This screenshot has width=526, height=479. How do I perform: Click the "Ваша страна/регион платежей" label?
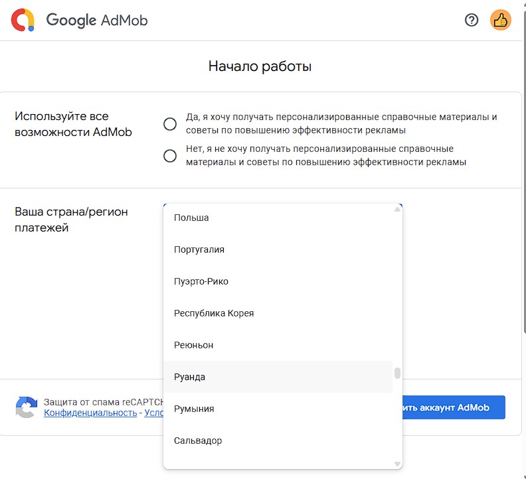click(x=71, y=220)
